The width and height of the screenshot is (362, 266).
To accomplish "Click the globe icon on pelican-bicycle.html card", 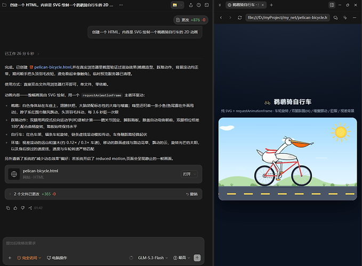I will 14,174.
